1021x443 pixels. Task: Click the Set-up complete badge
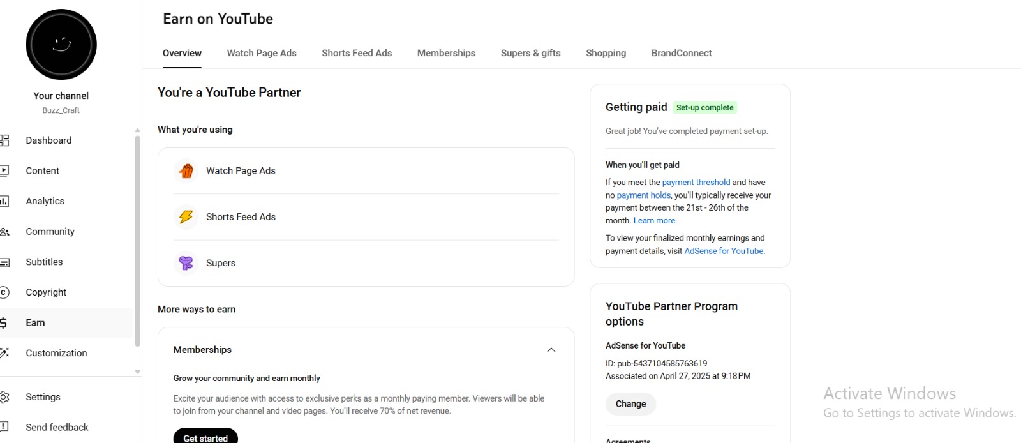click(705, 108)
